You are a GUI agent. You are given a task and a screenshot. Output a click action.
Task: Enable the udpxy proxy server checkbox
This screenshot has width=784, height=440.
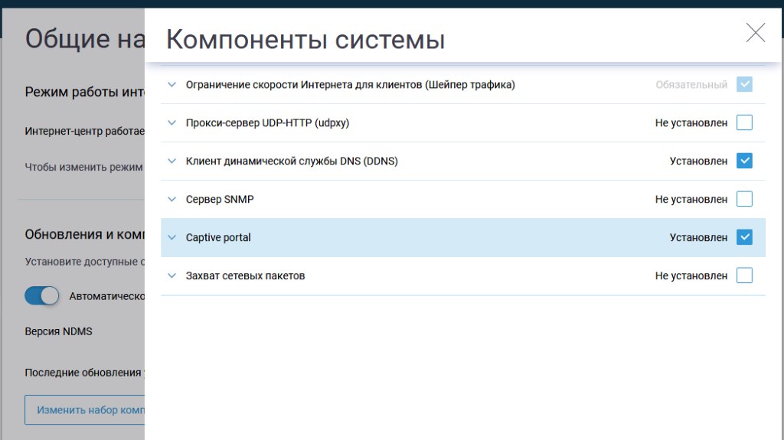pyautogui.click(x=744, y=122)
